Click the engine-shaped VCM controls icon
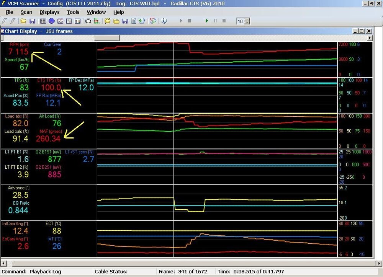The width and height of the screenshot is (383, 277). click(x=88, y=21)
